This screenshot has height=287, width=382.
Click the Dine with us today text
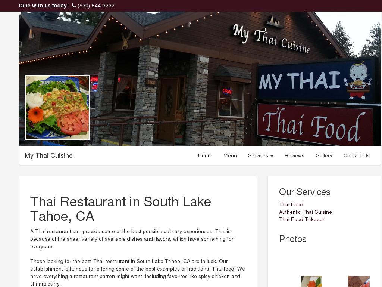[44, 6]
